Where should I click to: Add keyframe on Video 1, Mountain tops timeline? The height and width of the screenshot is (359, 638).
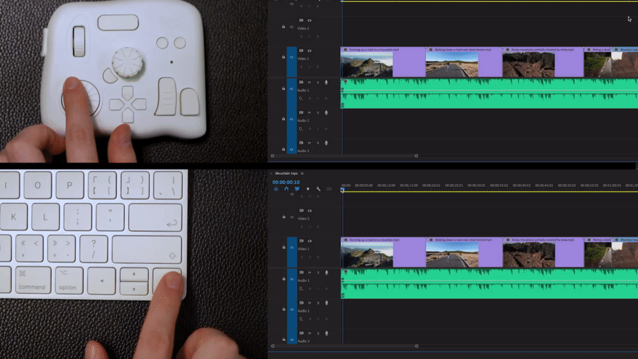point(310,257)
